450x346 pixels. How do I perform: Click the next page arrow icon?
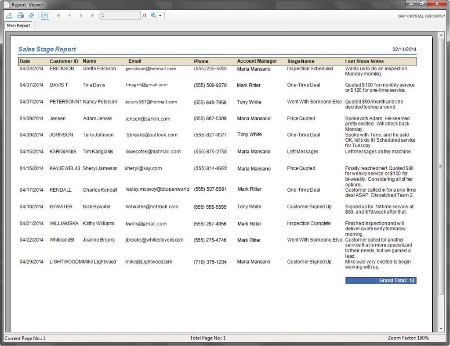click(81, 15)
